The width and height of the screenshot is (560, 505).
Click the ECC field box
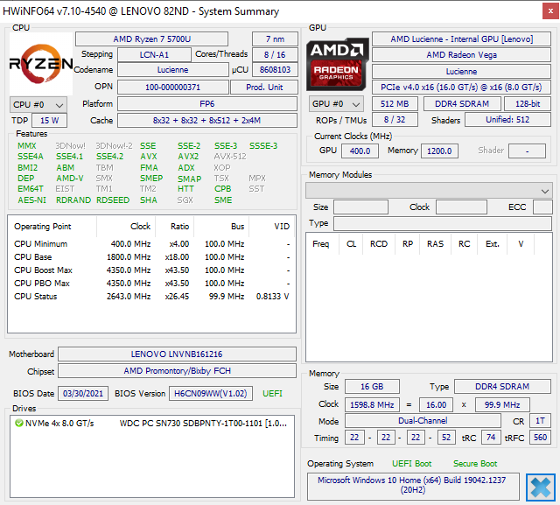(542, 207)
